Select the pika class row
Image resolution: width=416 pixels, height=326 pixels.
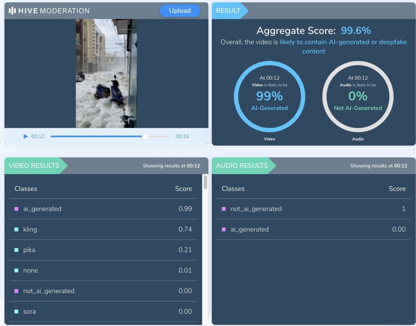pyautogui.click(x=103, y=250)
